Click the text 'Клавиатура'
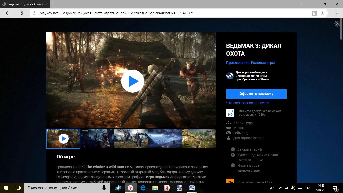Image resolution: width=343 pixels, height=193 pixels. pyautogui.click(x=243, y=123)
